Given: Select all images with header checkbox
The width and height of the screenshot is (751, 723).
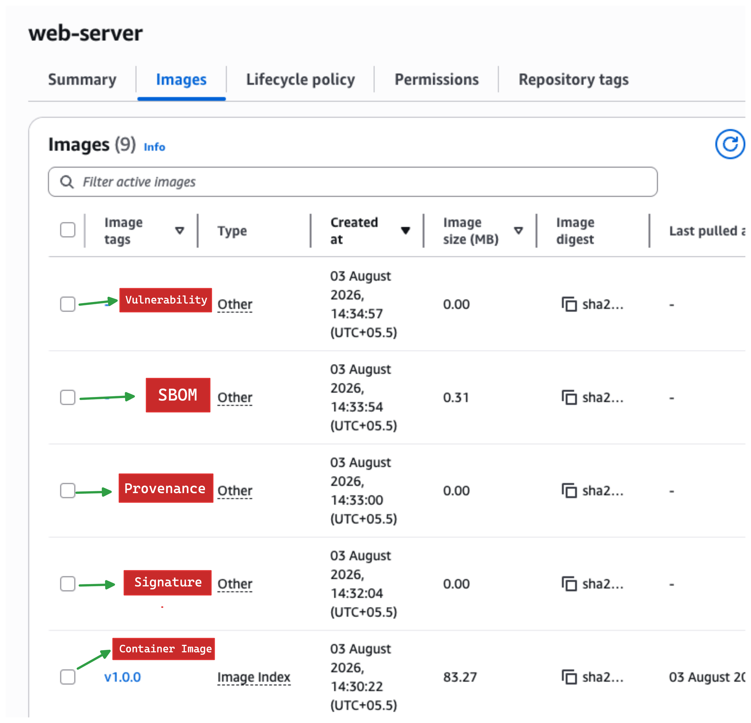Looking at the screenshot, I should pos(68,230).
